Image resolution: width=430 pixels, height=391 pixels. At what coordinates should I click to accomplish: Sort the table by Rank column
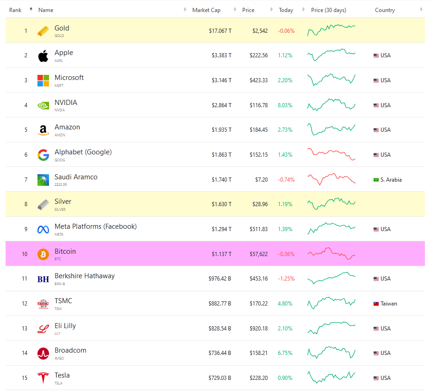pyautogui.click(x=16, y=10)
